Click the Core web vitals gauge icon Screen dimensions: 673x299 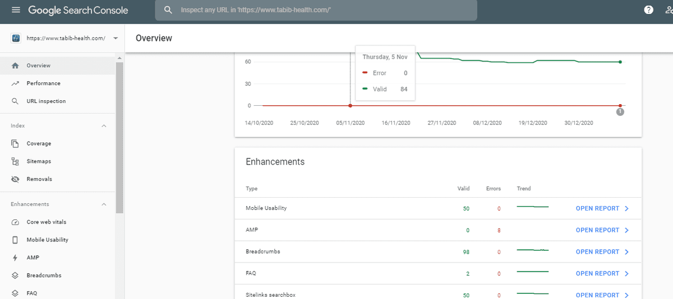tap(15, 222)
